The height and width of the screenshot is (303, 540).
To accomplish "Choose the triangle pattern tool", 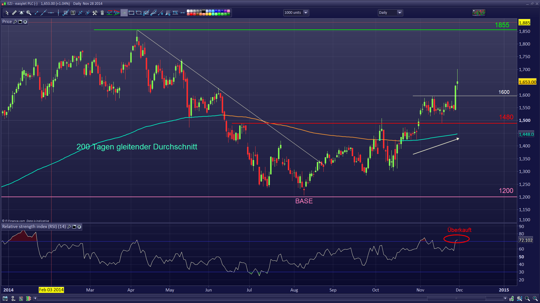I will pos(117,13).
